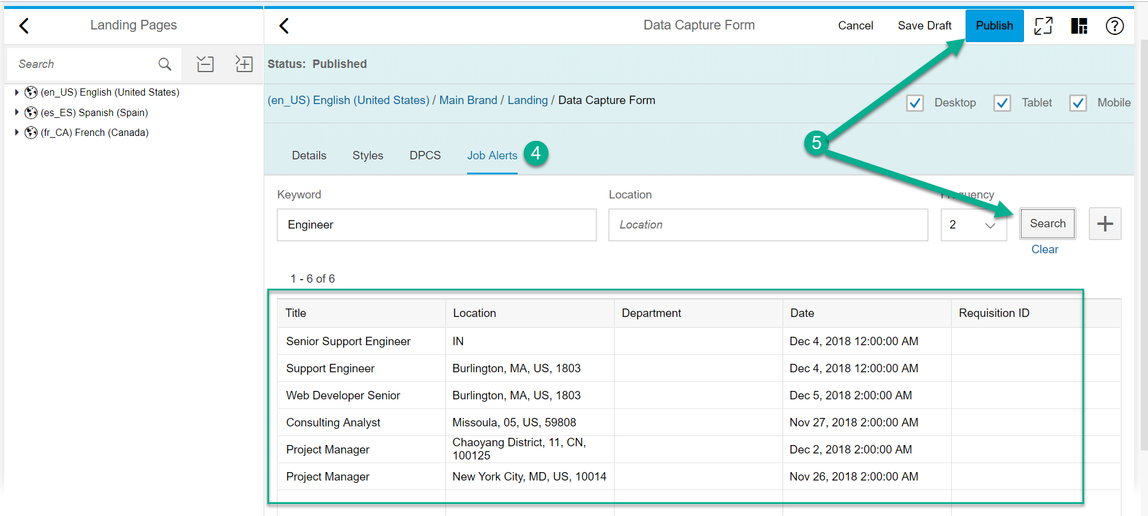Click the Dec 5, 2018 2:00:00 AM date
Viewport: 1148px width, 516px height.
(851, 395)
